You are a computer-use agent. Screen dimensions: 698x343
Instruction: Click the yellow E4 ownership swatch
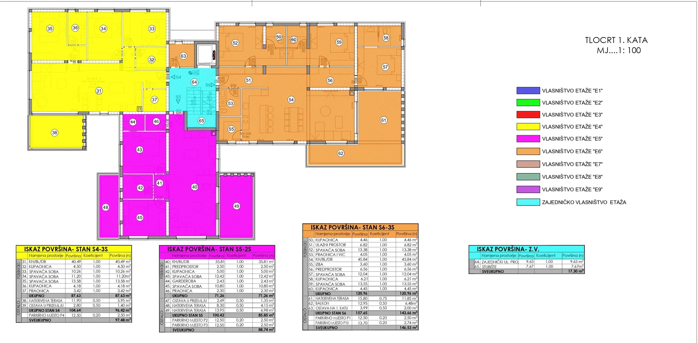coord(528,127)
